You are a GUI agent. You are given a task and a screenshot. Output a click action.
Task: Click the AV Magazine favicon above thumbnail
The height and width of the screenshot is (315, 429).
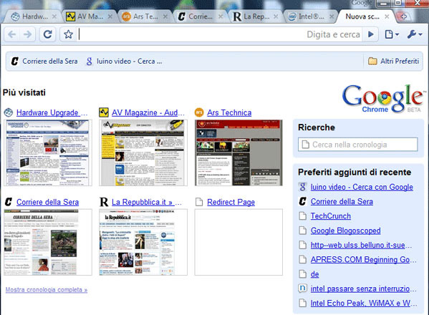[x=104, y=112]
